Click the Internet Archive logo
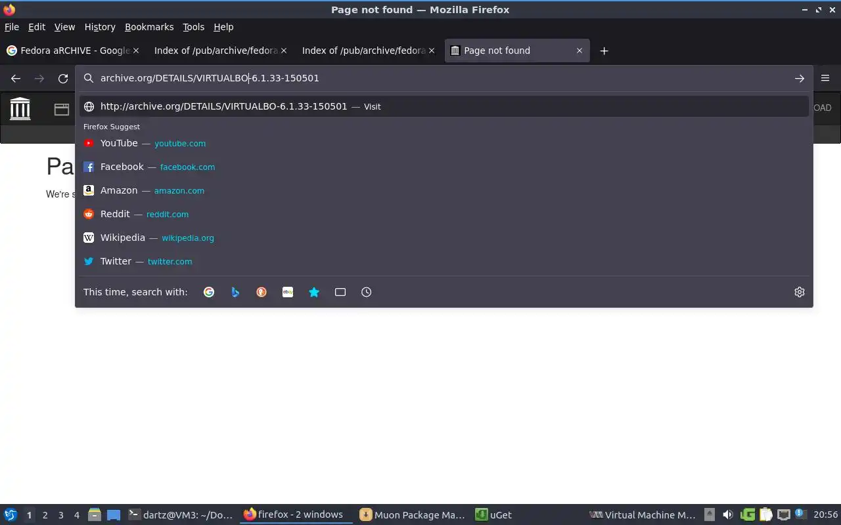 (20, 108)
